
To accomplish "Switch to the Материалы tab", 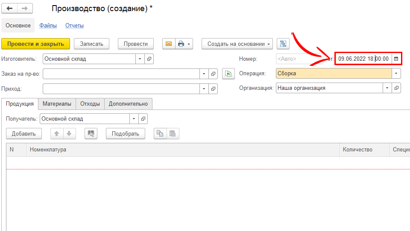I will tap(57, 104).
